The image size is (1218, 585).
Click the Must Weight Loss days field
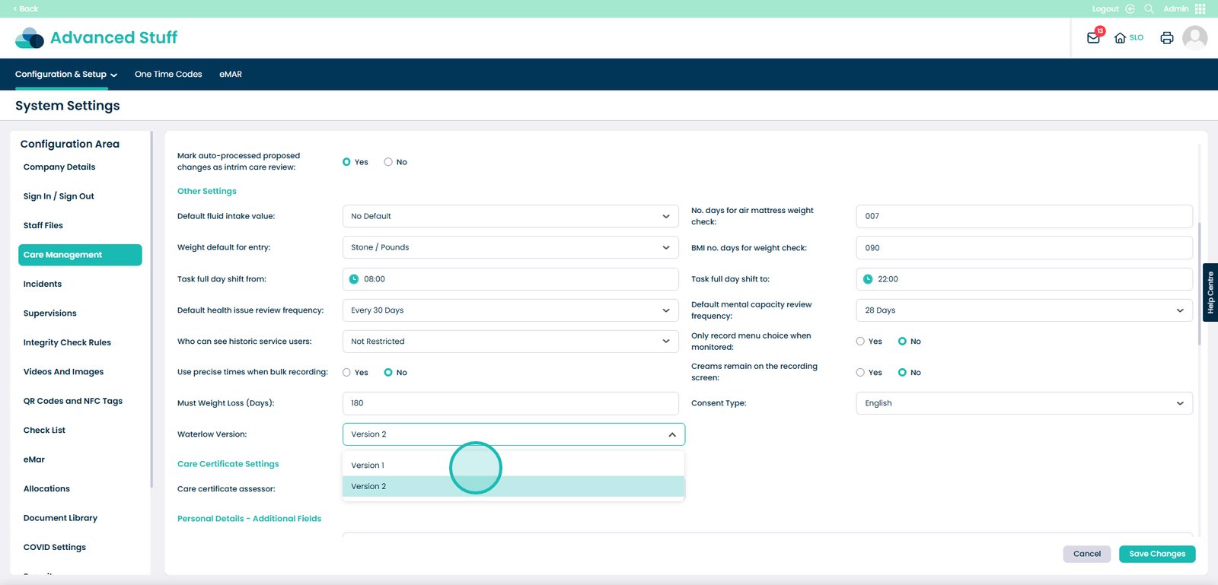tap(510, 403)
